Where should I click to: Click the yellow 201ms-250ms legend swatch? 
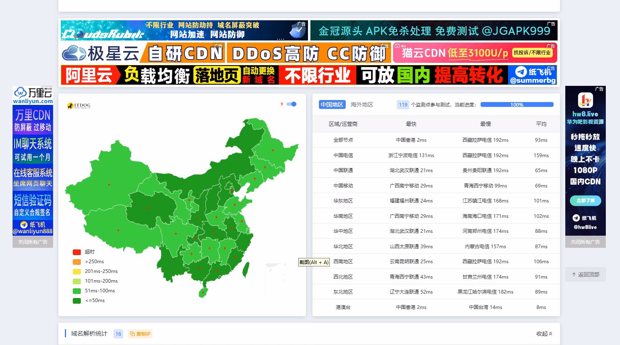(x=77, y=271)
